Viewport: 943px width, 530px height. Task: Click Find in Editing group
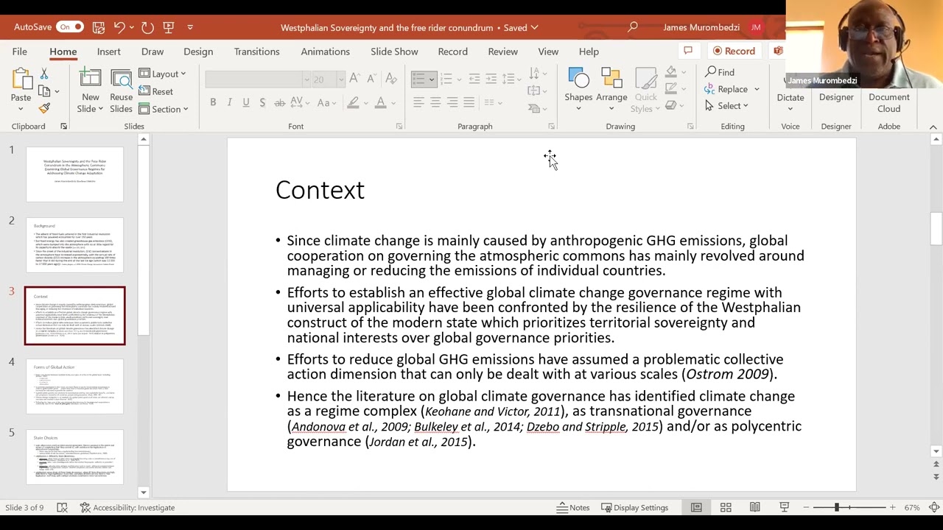click(x=720, y=72)
